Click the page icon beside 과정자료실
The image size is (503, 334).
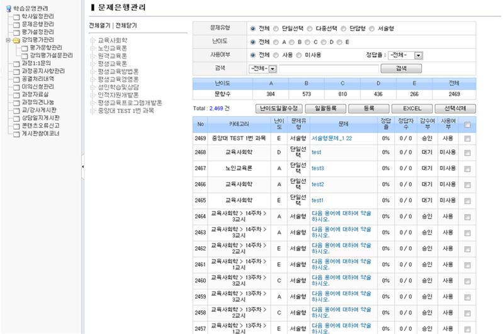coord(16,94)
